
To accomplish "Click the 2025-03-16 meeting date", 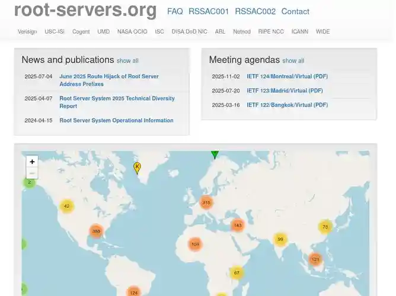I will click(226, 105).
